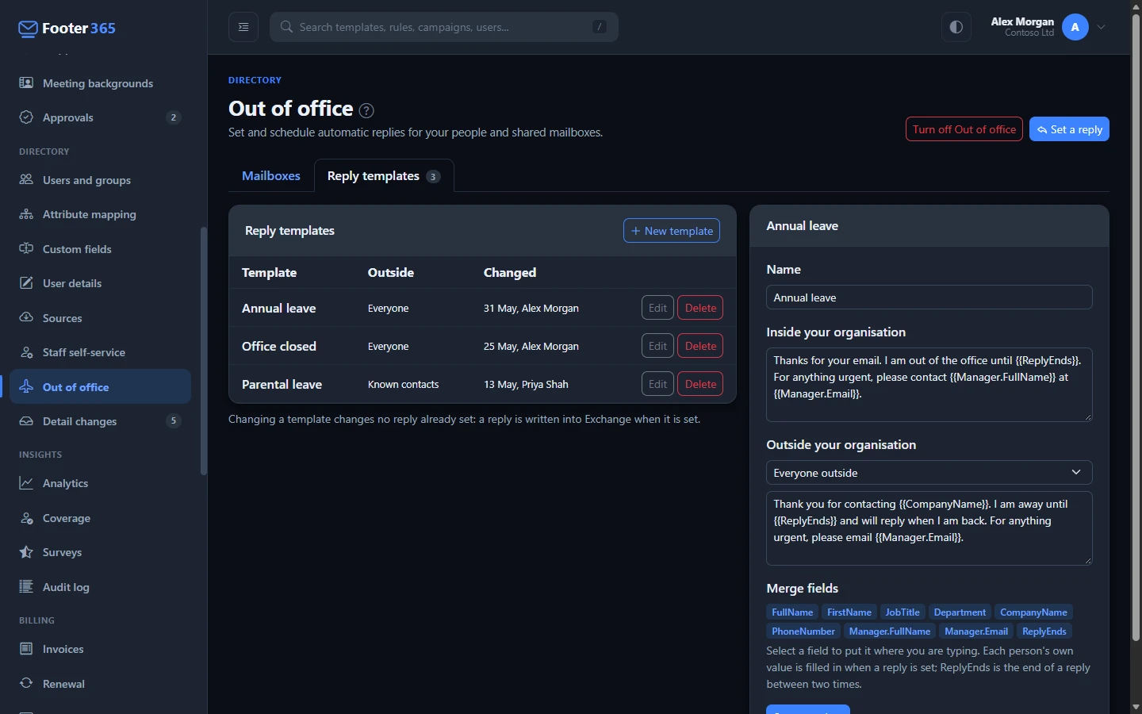Expand the Alex Morgan account menu chevron

(1102, 27)
